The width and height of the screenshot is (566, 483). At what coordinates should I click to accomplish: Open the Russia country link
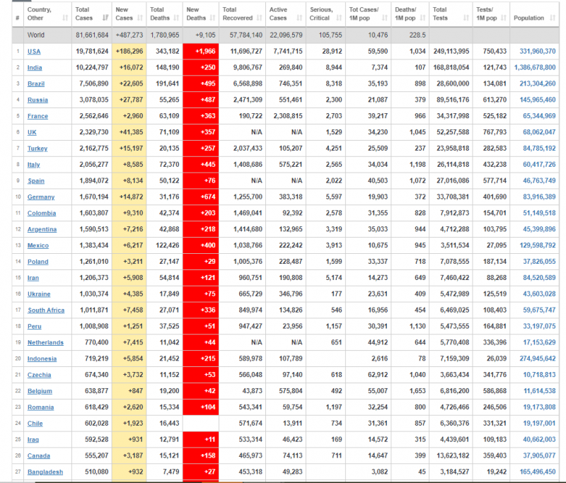(x=37, y=100)
